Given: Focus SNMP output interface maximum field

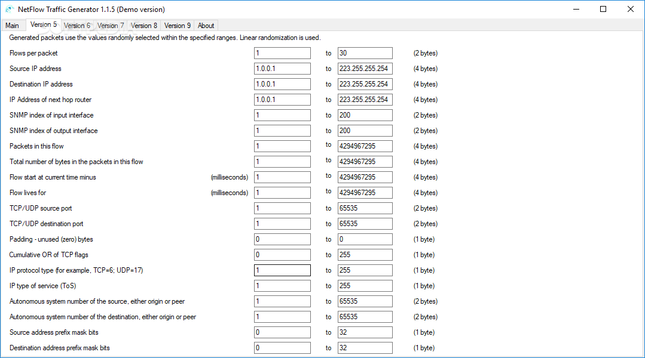Looking at the screenshot, I should pyautogui.click(x=365, y=131).
